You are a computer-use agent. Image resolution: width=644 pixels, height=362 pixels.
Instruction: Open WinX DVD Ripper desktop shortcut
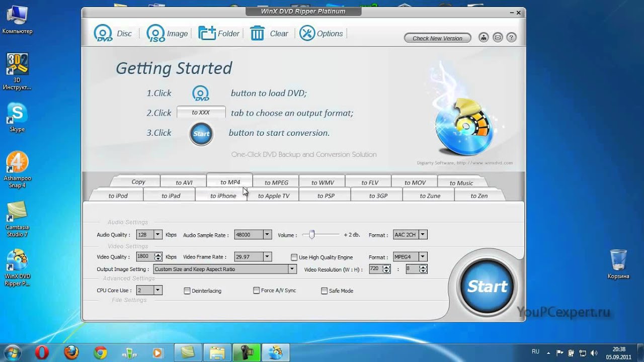tap(17, 267)
